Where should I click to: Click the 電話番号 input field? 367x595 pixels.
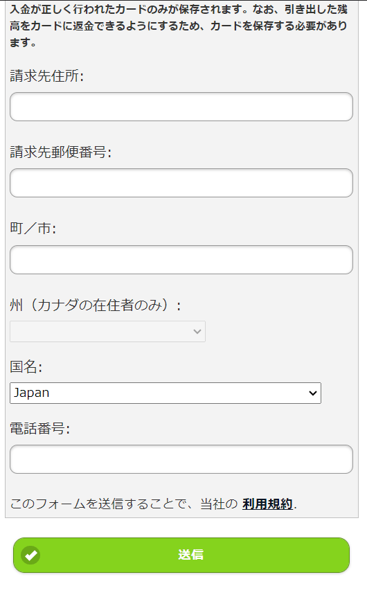coord(181,459)
